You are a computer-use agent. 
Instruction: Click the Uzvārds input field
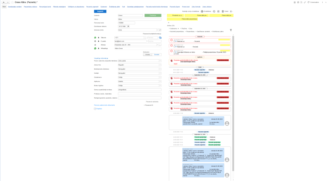click(130, 15)
